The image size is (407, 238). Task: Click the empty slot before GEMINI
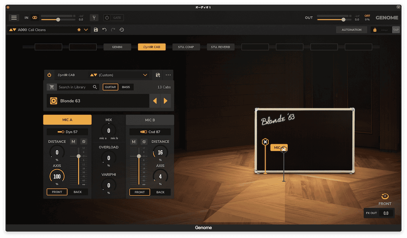click(x=83, y=47)
